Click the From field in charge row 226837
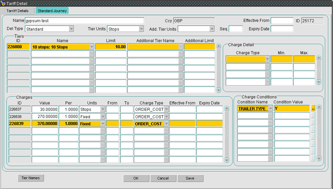This screenshot has width=333, height=189. pyautogui.click(x=113, y=109)
